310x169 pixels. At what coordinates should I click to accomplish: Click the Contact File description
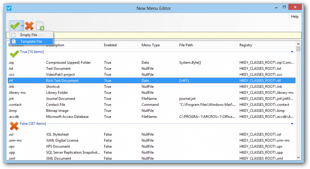coord(56,105)
